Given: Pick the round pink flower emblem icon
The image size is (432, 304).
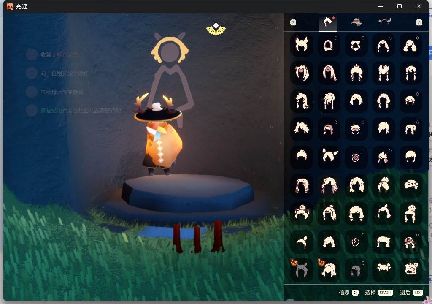Looking at the screenshot, I should [356, 157].
